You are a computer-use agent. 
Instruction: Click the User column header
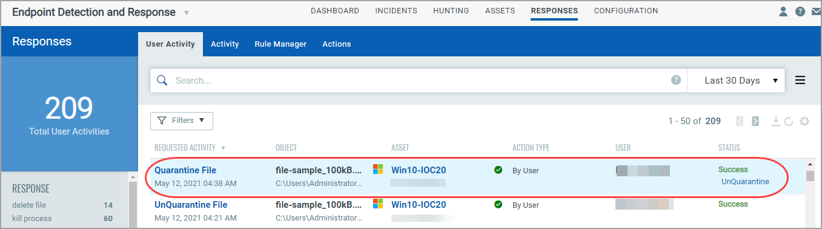tap(623, 148)
